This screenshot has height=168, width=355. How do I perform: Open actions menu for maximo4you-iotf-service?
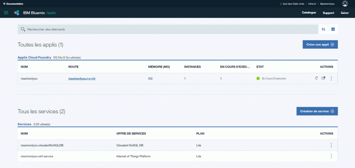(x=331, y=156)
